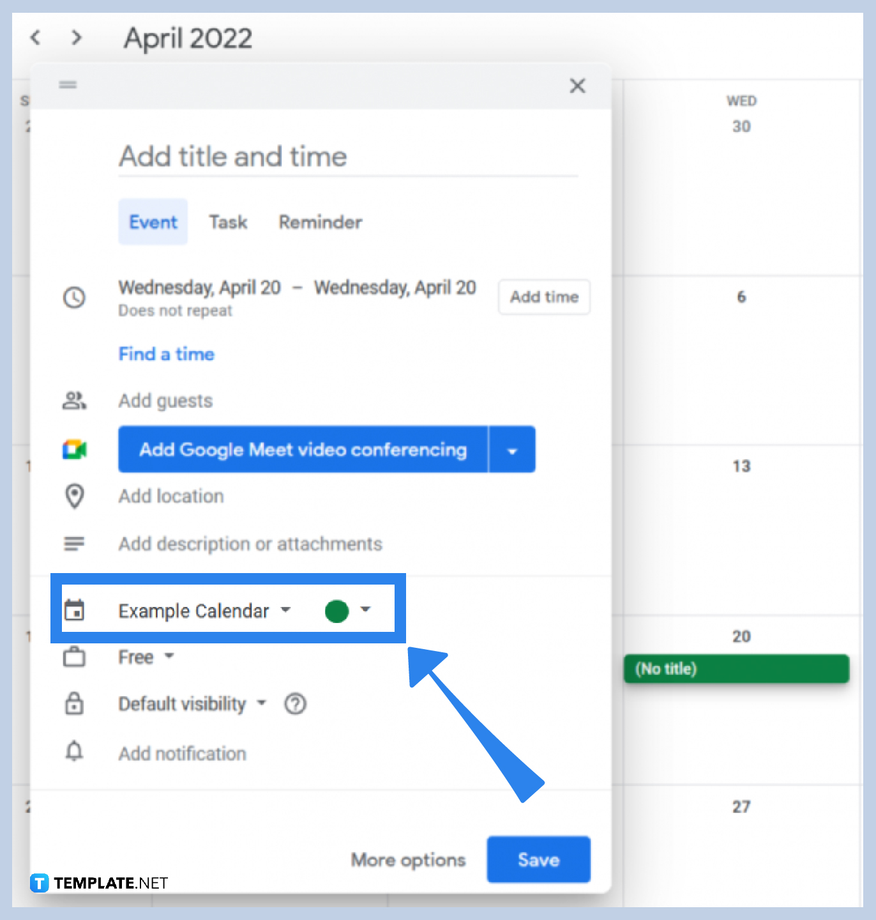Viewport: 876px width, 920px height.
Task: Switch to the Task tab
Action: tap(228, 222)
